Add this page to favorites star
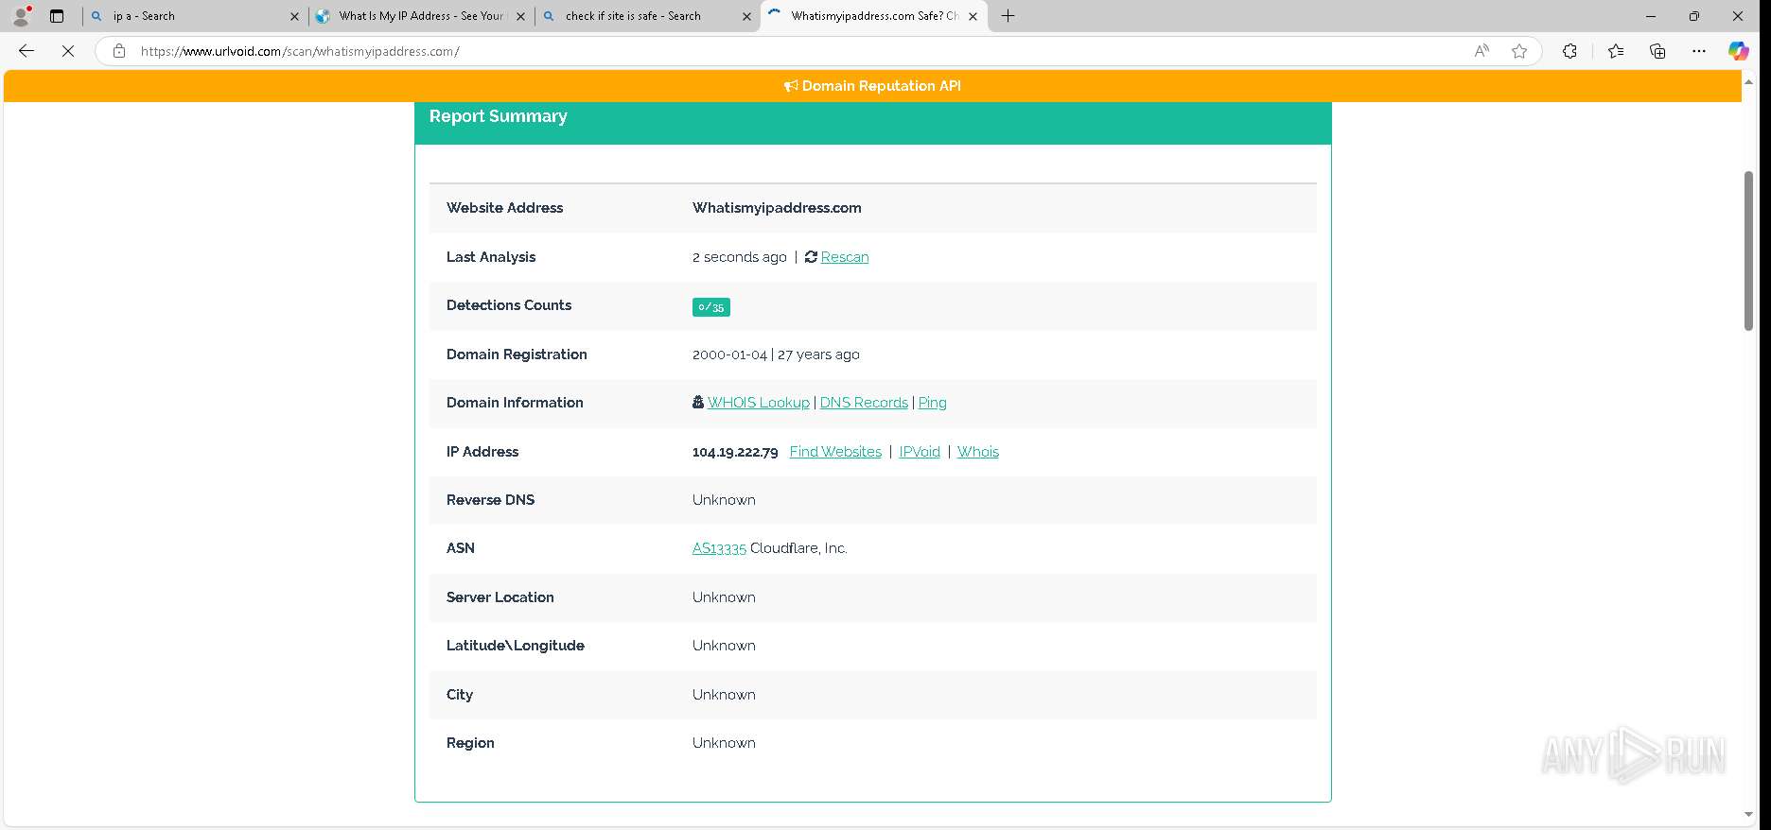The width and height of the screenshot is (1771, 830). pos(1519,51)
